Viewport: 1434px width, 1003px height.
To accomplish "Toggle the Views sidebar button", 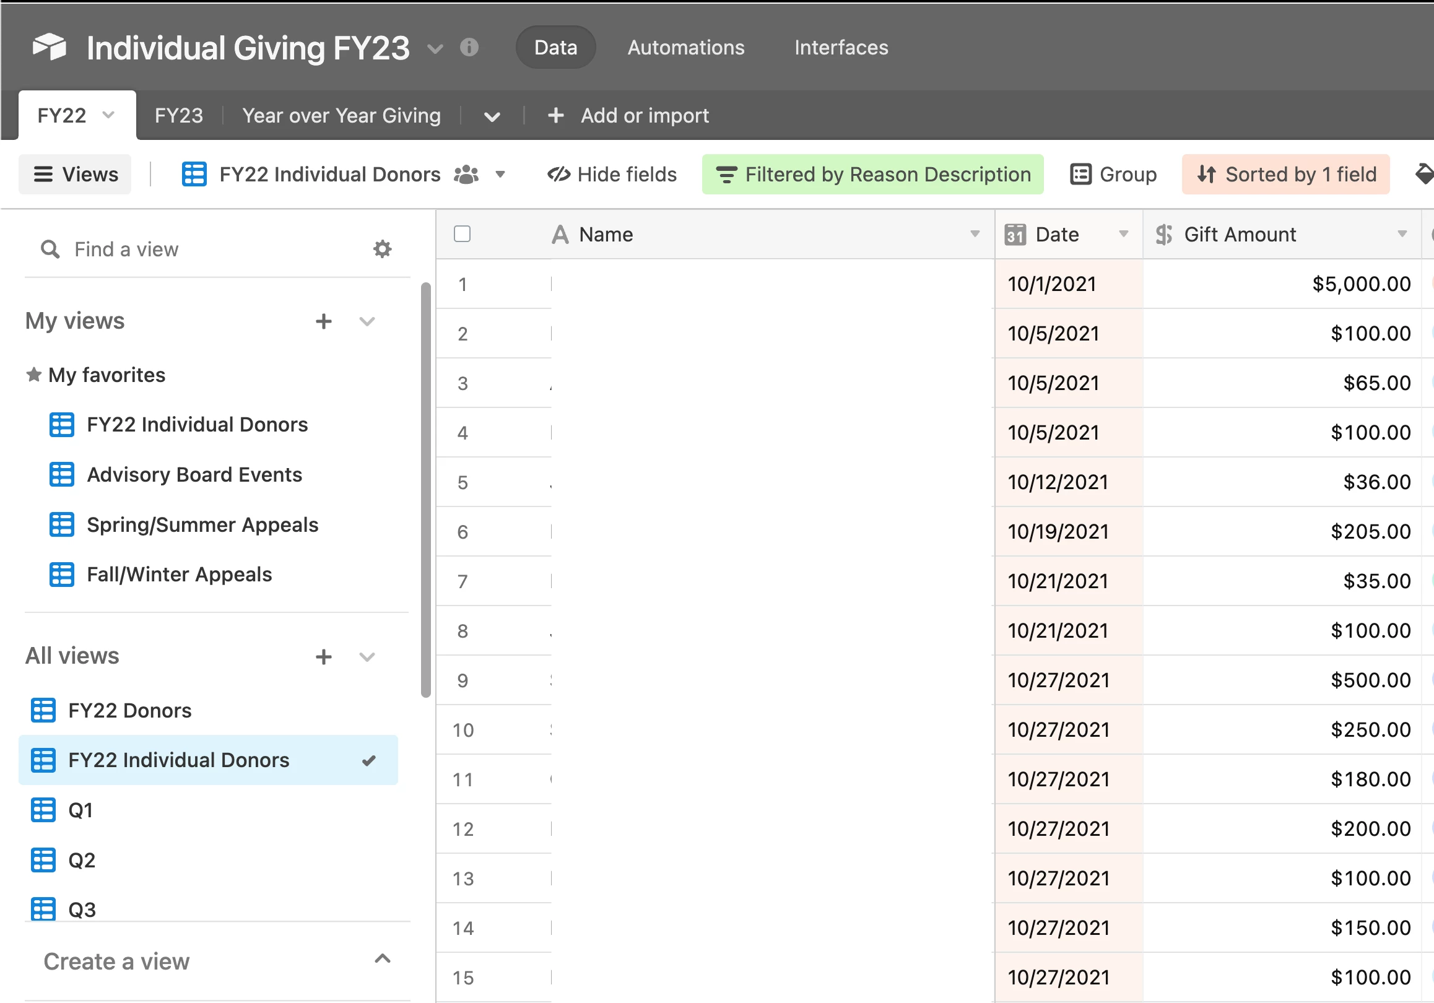I will tap(75, 174).
